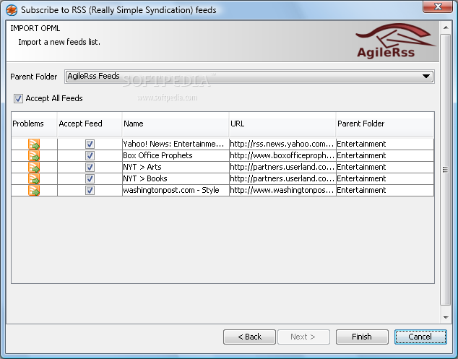Select the "NYT > Arts" name cell
Screen dimensions: 458x359
tap(176, 167)
